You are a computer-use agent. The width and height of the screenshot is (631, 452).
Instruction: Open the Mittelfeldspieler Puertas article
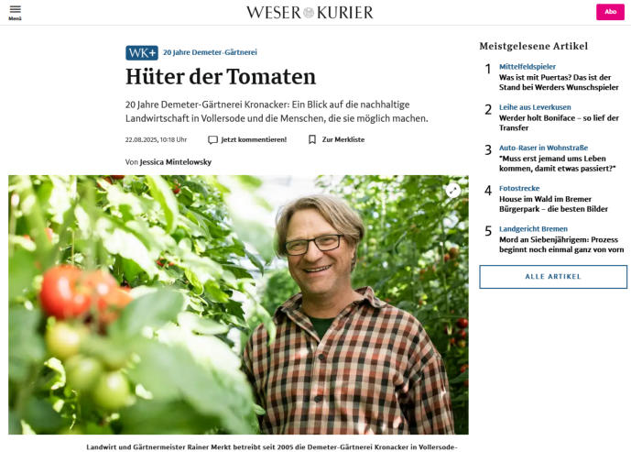(x=559, y=77)
